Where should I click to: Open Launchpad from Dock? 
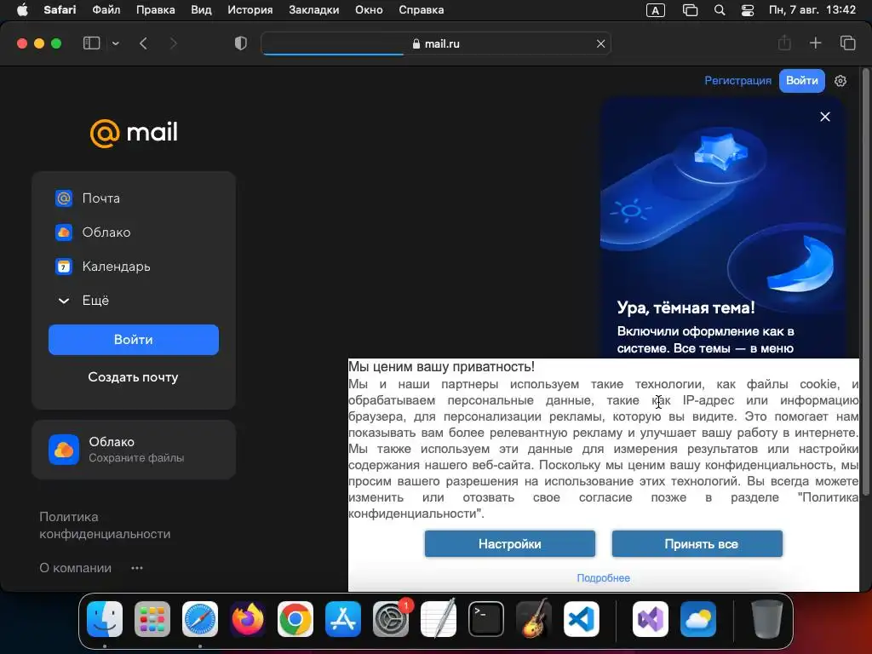coord(152,619)
